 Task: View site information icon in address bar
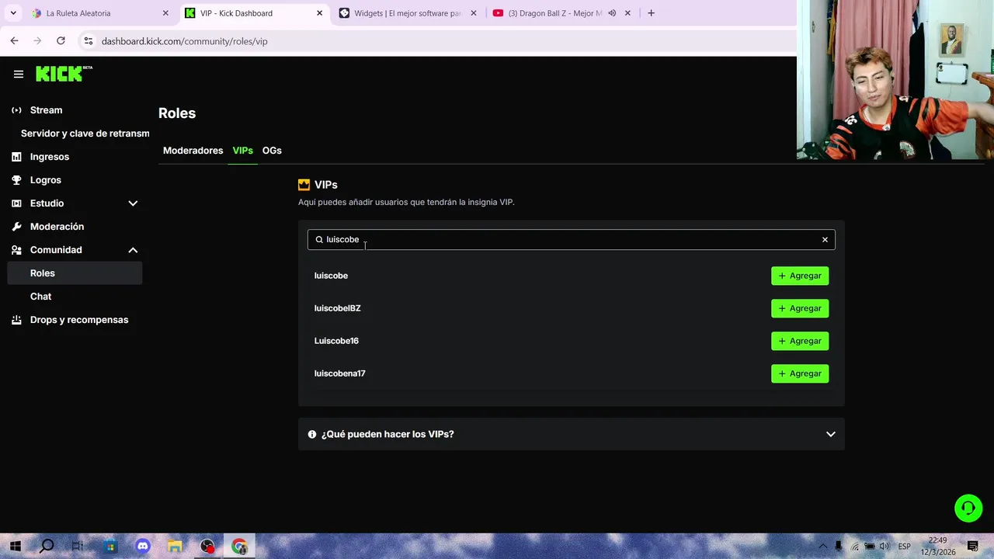click(x=88, y=41)
